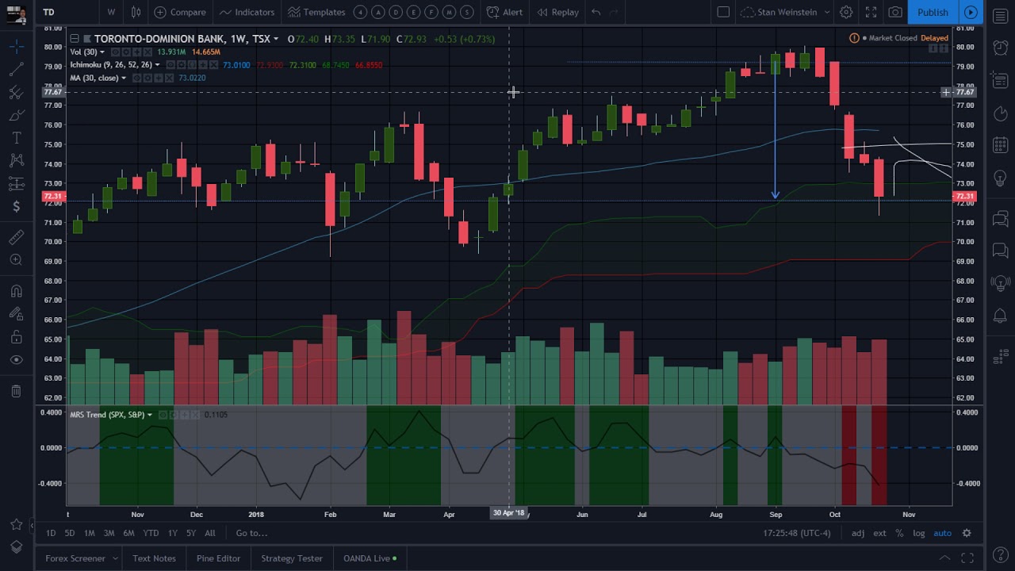Click Go to... date button
The height and width of the screenshot is (571, 1015).
click(251, 533)
